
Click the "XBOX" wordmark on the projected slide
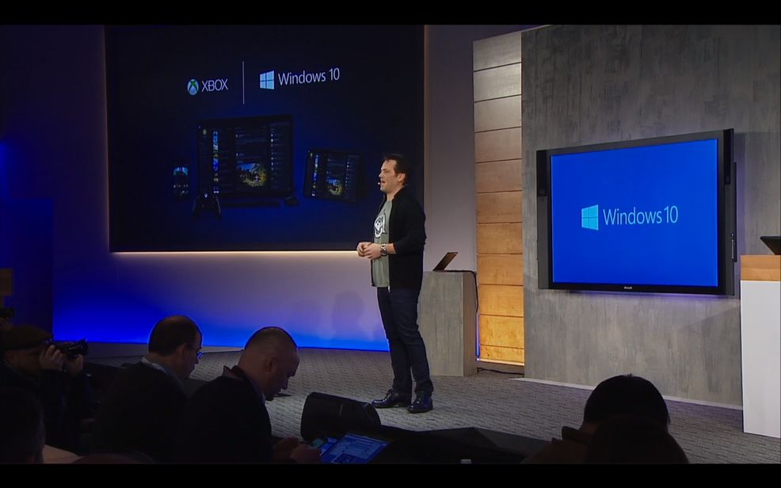point(215,86)
